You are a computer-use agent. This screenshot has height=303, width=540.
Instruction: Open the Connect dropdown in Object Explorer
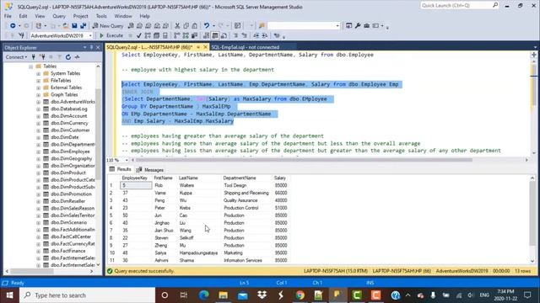click(16, 57)
